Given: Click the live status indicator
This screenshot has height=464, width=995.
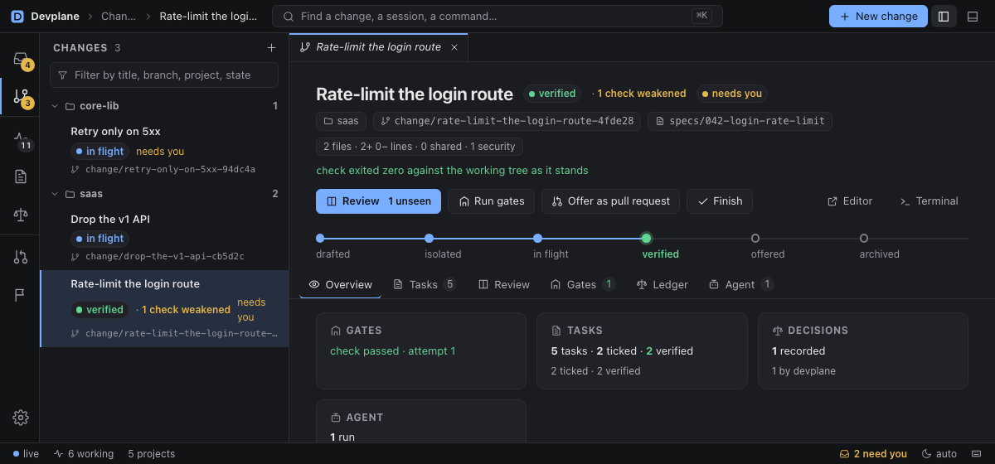Looking at the screenshot, I should pos(26,454).
